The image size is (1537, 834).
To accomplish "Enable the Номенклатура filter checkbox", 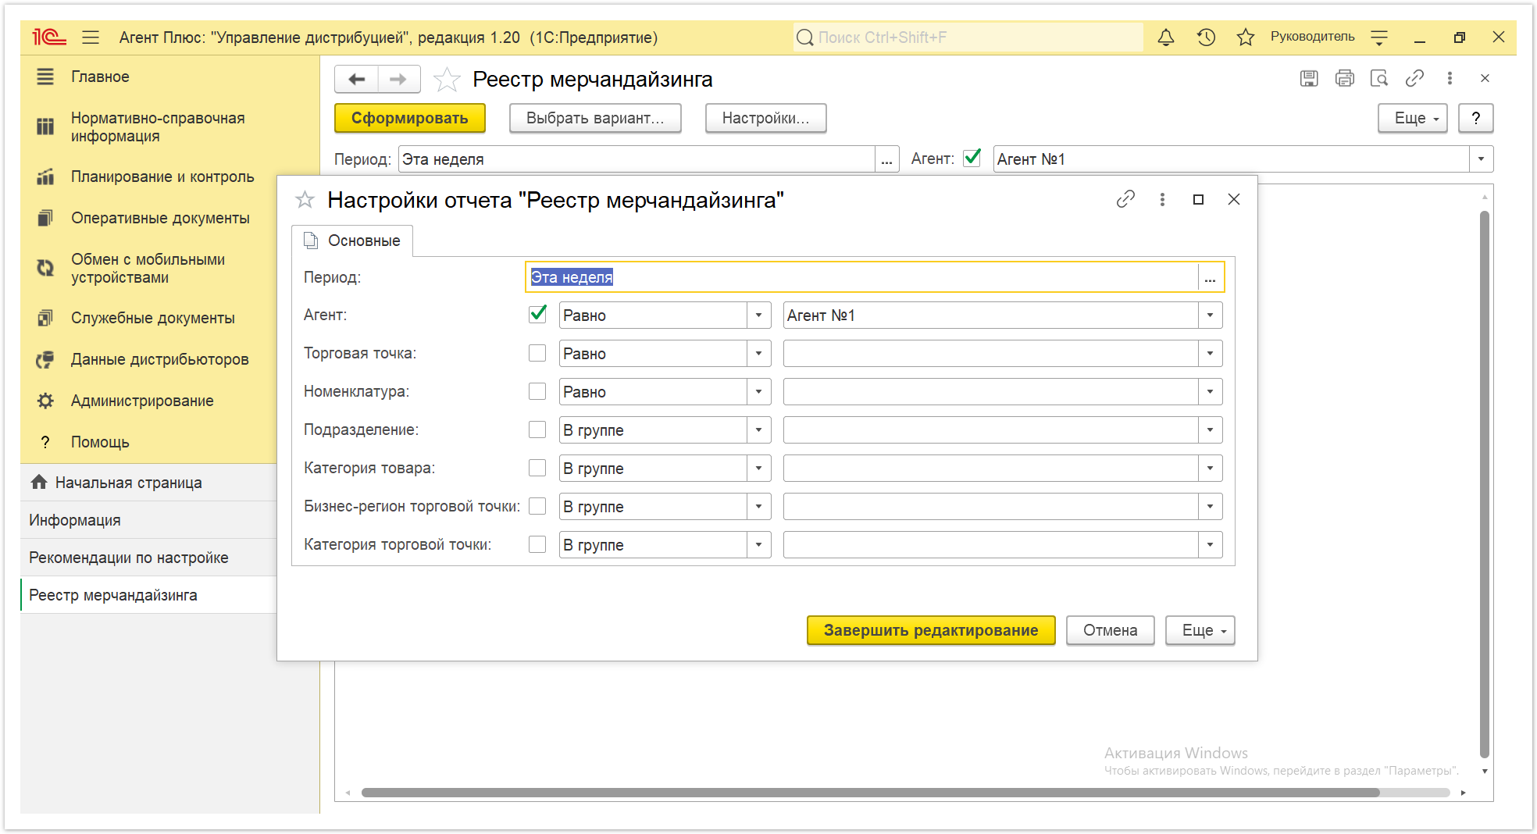I will coord(537,391).
